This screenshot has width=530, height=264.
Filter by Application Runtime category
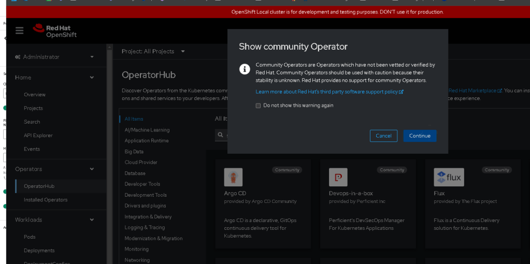coord(146,141)
